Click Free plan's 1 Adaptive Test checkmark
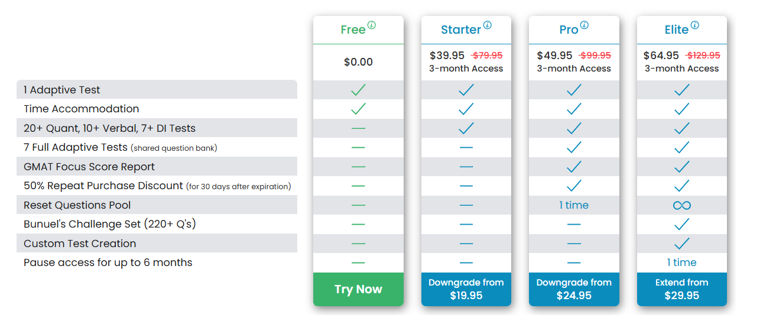 tap(358, 90)
